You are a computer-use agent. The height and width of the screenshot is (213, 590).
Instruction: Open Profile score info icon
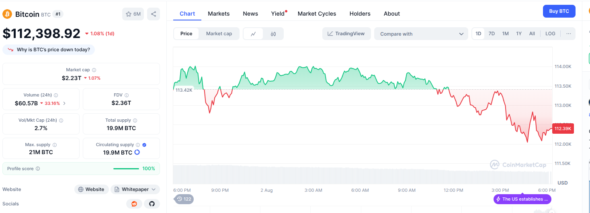pyautogui.click(x=38, y=169)
